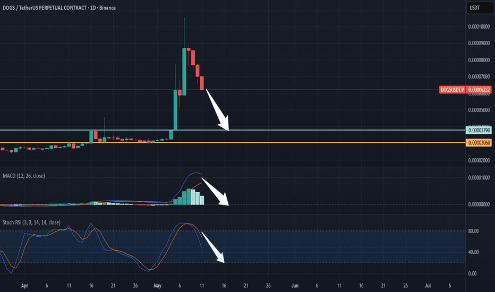Select the Stoch RSI (3, 3, 14, 14, close) label
Screen dimensions: 495x292
(31, 222)
